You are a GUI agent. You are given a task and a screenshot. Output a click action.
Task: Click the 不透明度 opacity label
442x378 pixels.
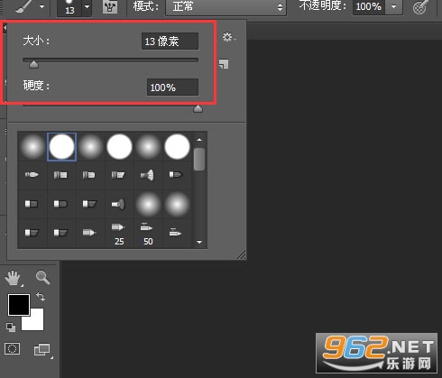323,5
